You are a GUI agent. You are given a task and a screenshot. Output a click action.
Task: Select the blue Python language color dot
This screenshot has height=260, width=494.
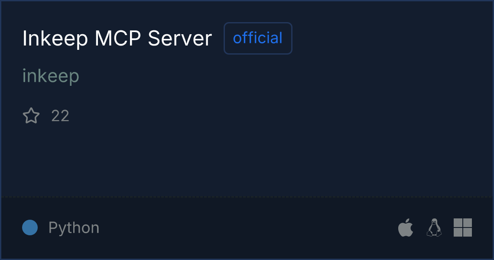click(x=30, y=227)
